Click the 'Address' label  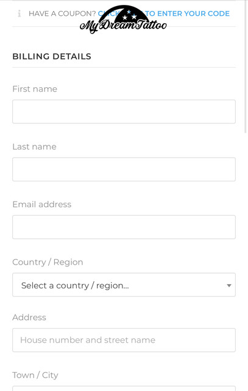coord(29,317)
